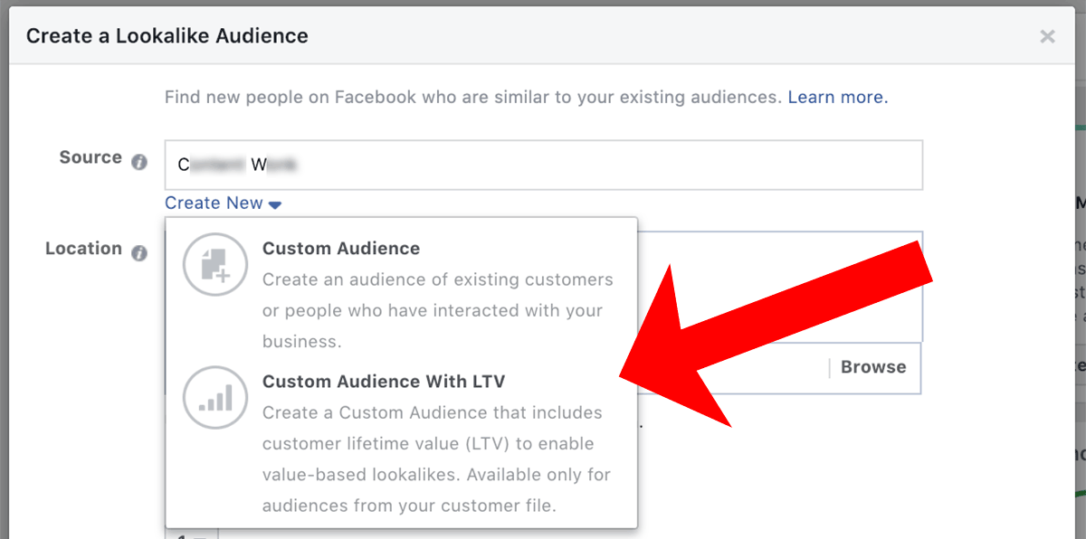Close the Create a Lookalike Audience dialog
1086x539 pixels.
click(x=1047, y=36)
